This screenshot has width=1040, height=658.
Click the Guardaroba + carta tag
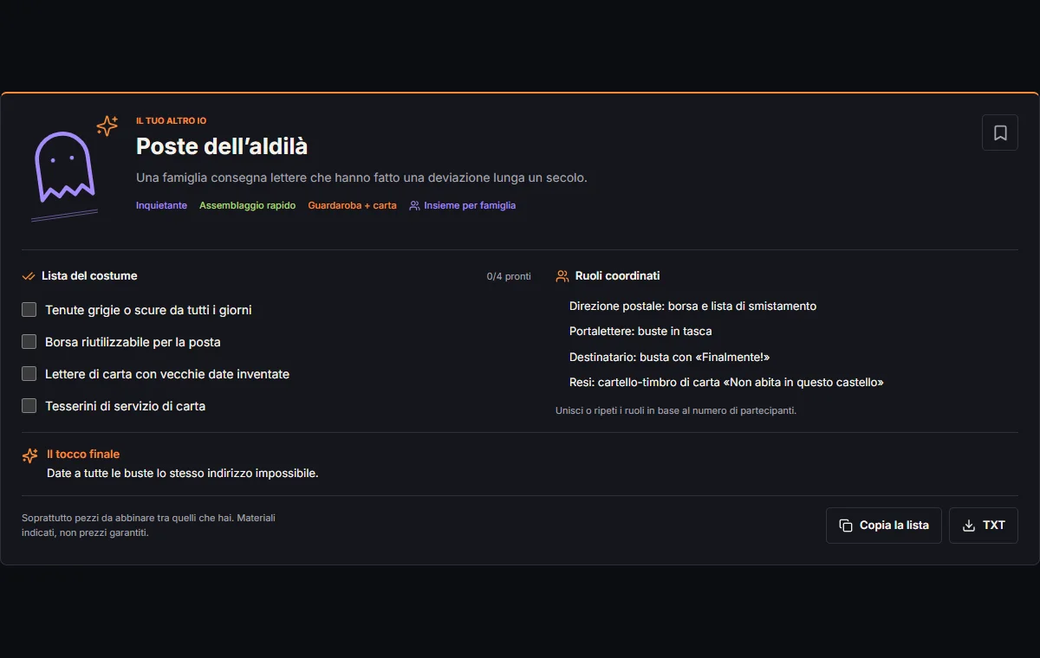[x=352, y=206]
